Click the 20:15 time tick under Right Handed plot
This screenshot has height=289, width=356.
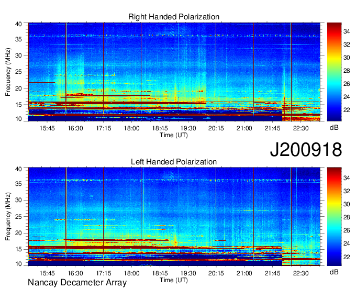(216, 128)
